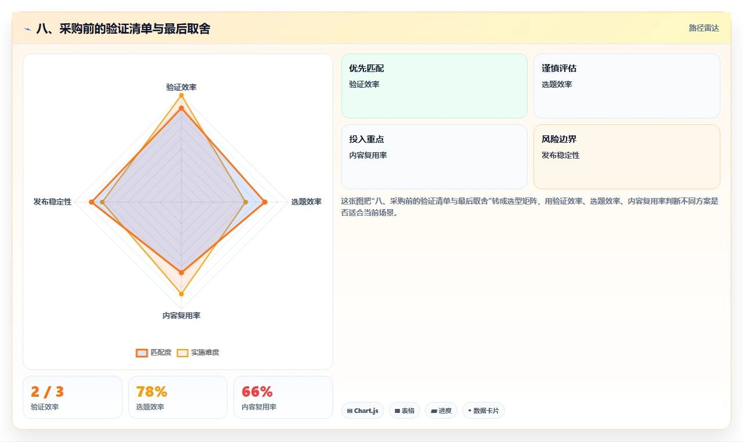Click the 匹配度 legend label
This screenshot has width=743, height=442.
(161, 353)
